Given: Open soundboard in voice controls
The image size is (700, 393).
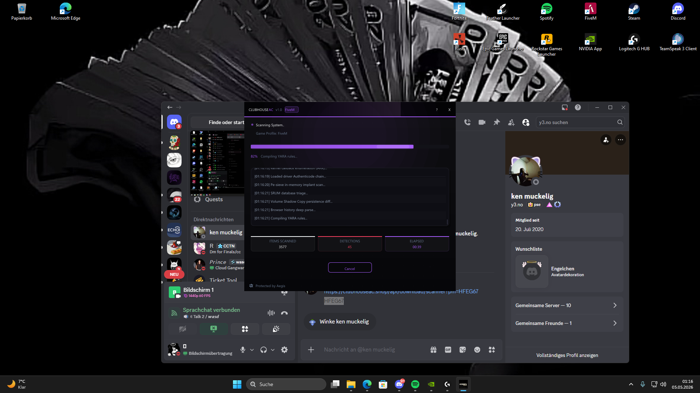Looking at the screenshot, I should pyautogui.click(x=276, y=329).
